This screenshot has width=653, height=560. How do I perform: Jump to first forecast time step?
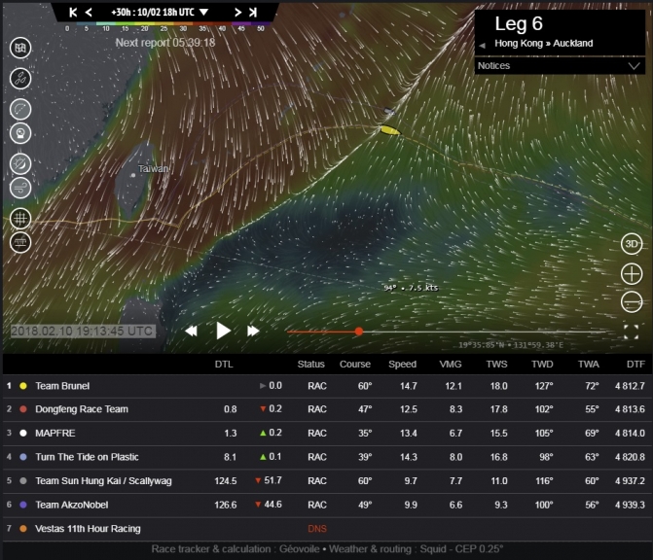[73, 13]
